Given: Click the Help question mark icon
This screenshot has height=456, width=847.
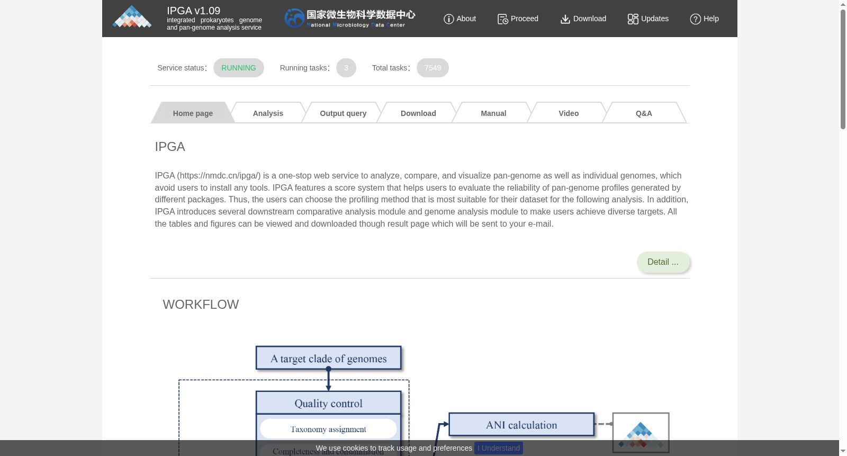Looking at the screenshot, I should pyautogui.click(x=696, y=19).
